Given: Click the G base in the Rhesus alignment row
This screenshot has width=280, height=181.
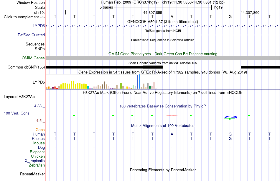Looking at the screenshot, I should point(230,138).
